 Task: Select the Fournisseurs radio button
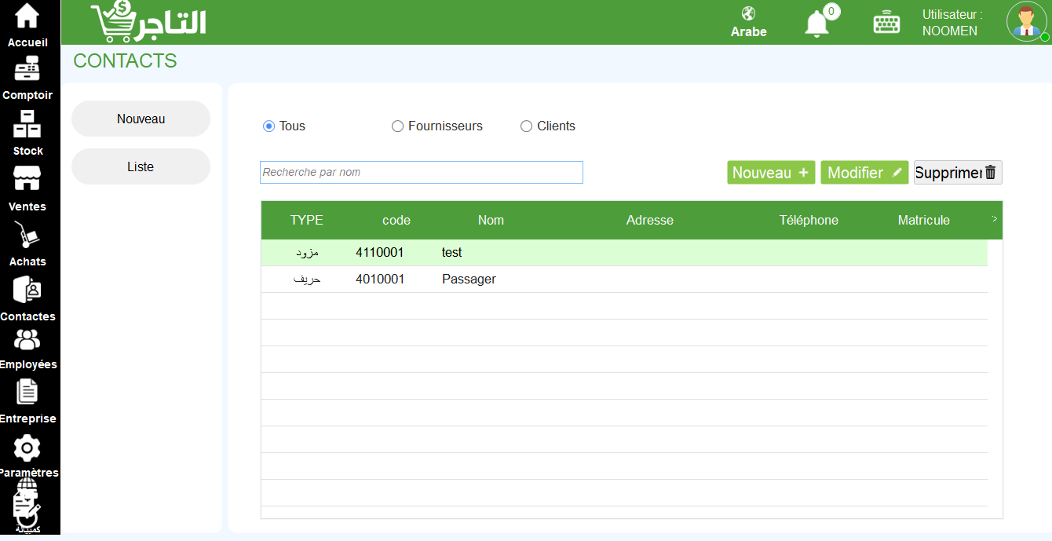[x=397, y=126]
